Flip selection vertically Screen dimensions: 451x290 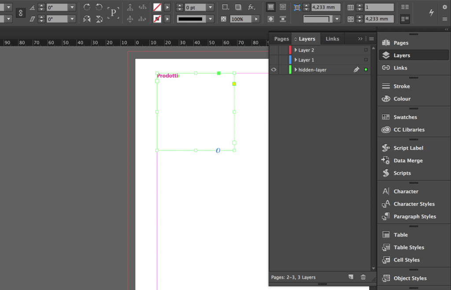[x=99, y=19]
